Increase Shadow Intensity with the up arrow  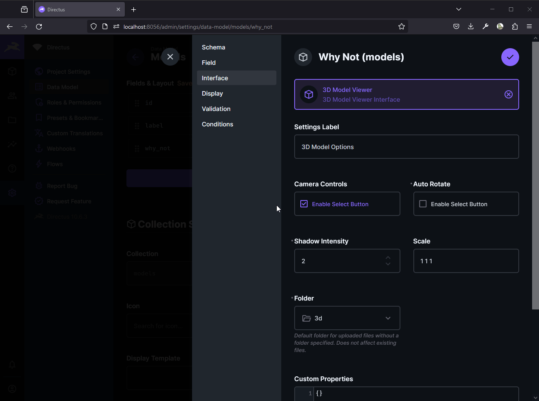pos(388,258)
